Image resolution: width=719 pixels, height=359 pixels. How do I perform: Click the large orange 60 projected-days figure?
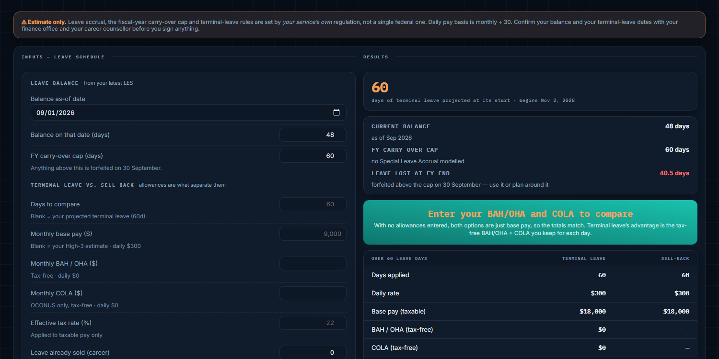click(380, 88)
